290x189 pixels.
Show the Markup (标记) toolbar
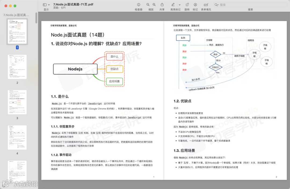(195, 5)
